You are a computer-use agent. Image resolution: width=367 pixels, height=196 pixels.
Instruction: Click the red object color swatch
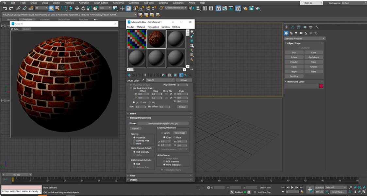point(321,86)
